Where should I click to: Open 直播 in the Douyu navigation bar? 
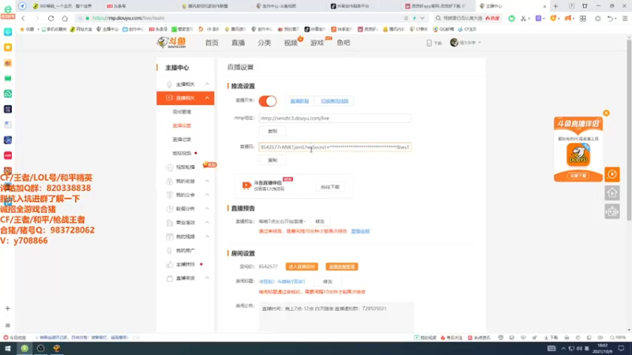239,43
